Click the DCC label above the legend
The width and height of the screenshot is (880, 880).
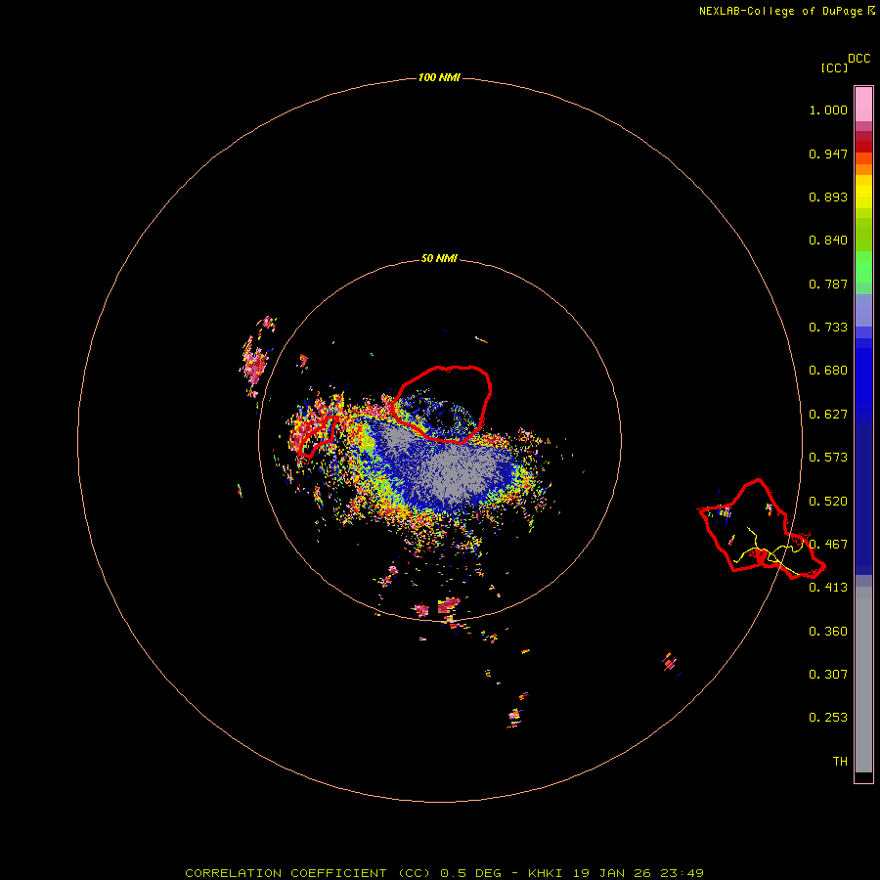(859, 59)
